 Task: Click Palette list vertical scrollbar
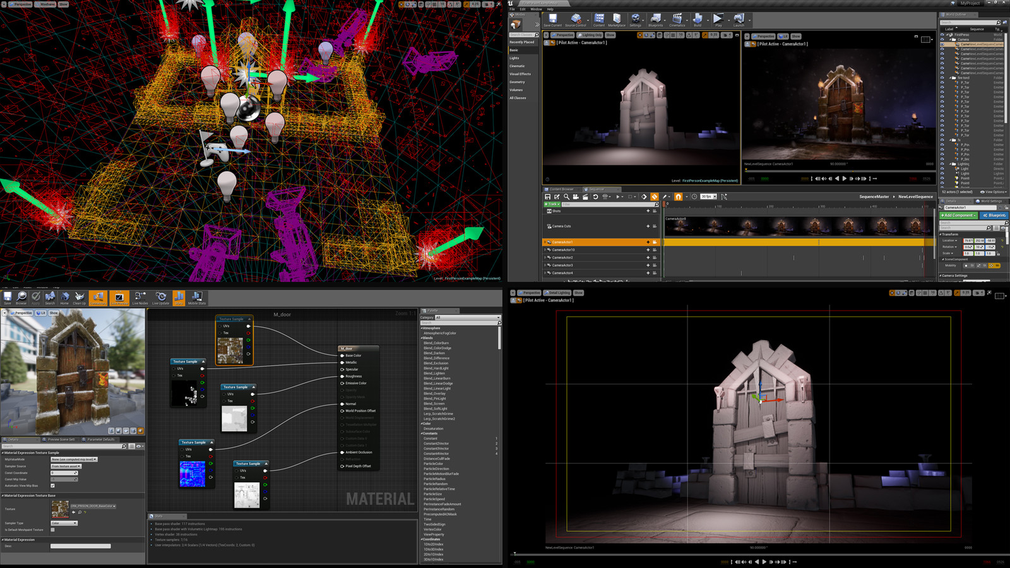499,338
